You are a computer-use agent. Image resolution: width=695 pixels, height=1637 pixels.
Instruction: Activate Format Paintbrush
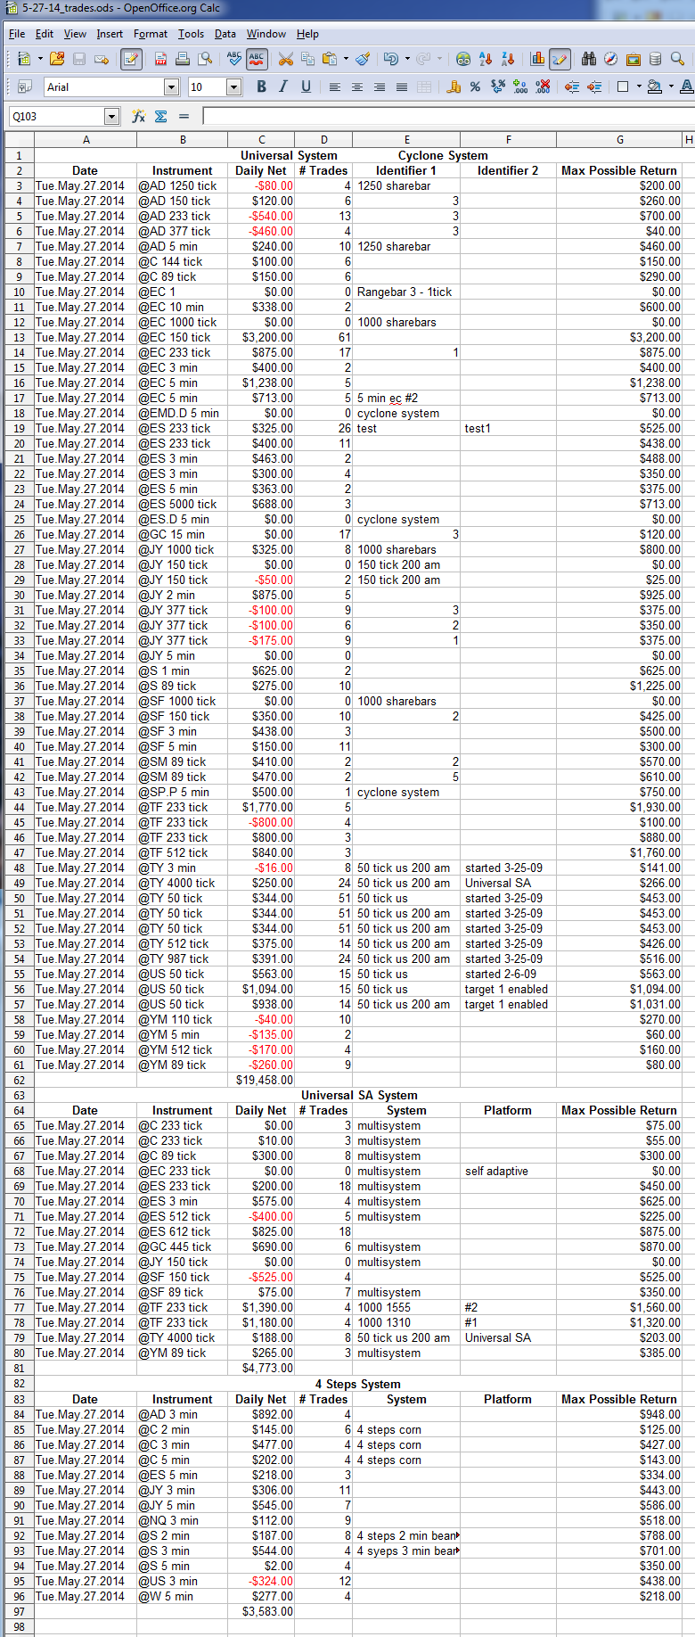click(x=363, y=59)
